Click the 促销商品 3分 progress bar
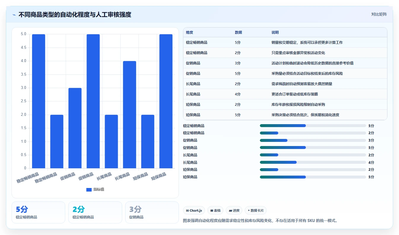Viewport: 399px width, 235px height. (x=313, y=140)
